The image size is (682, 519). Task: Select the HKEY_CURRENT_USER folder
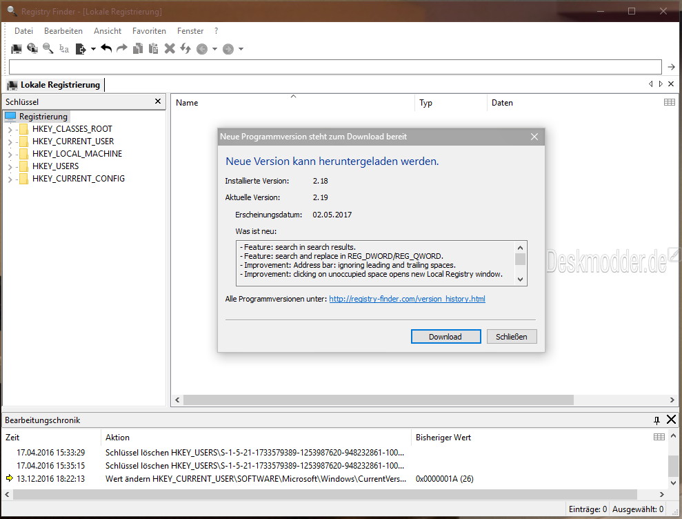click(73, 141)
